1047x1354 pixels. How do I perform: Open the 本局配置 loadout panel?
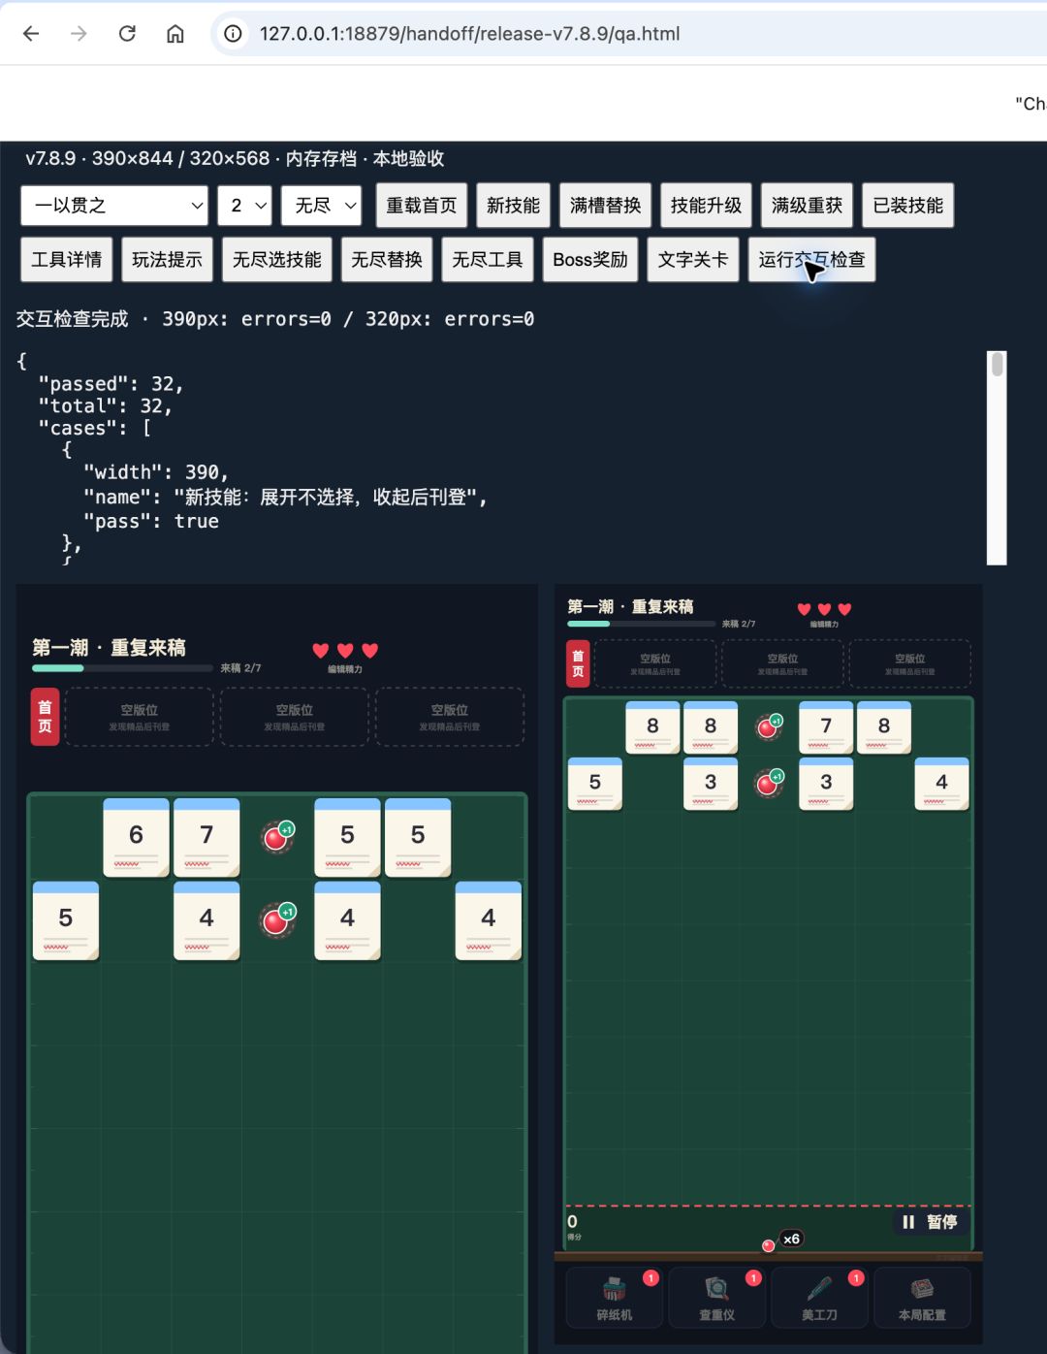[x=922, y=1297]
